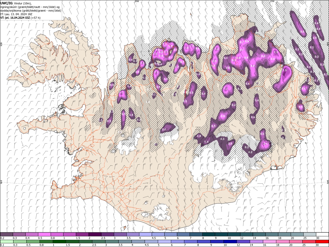Click the lavender 4–4.5 swatch in snow scale

point(145,234)
